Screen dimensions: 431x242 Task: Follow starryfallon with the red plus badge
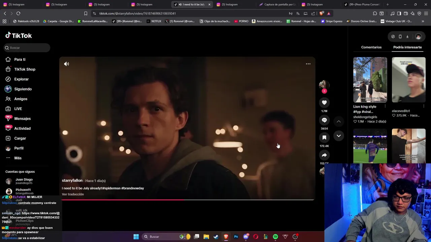coord(324,91)
